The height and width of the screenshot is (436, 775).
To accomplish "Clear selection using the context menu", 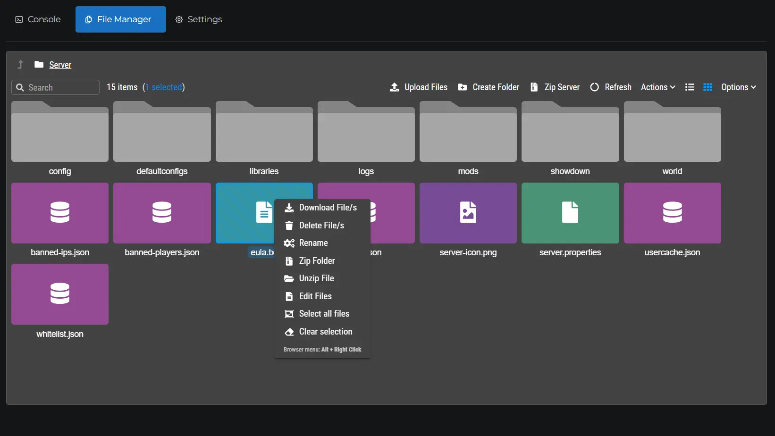I will (x=325, y=332).
